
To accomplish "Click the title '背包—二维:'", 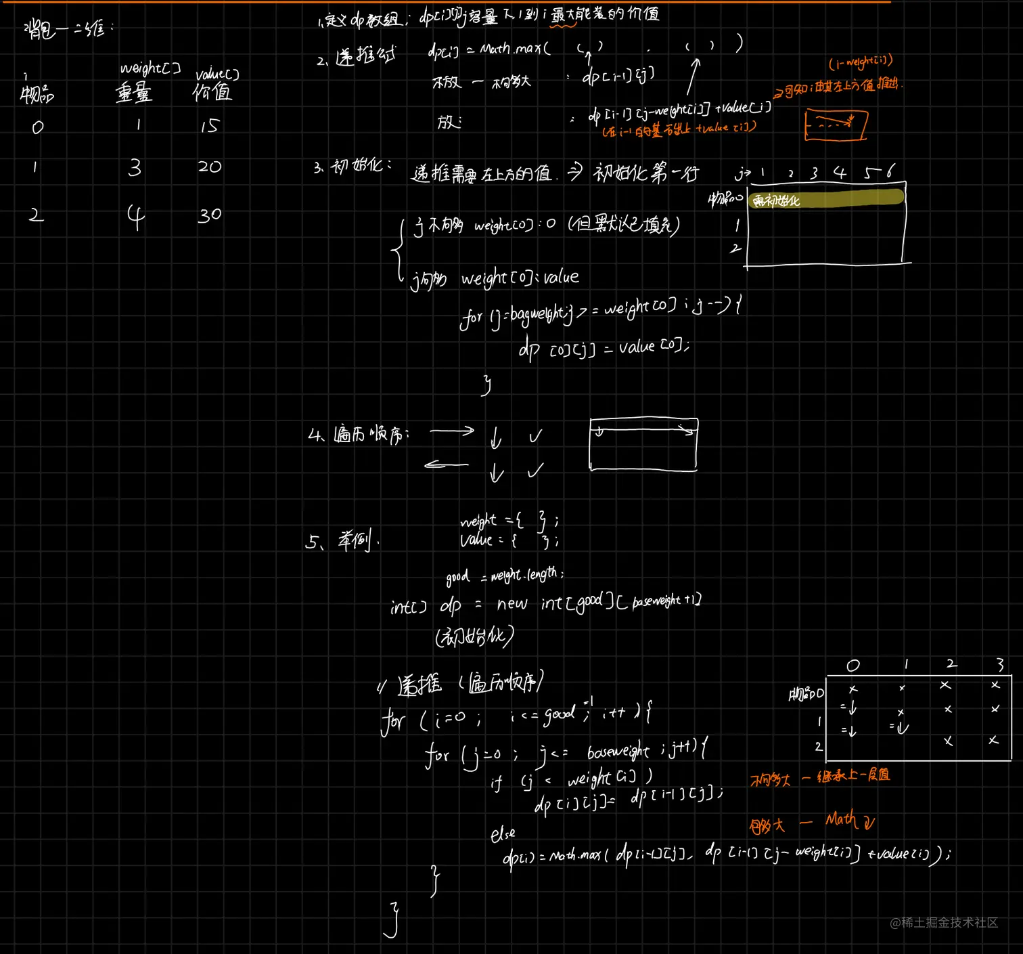I will [x=69, y=29].
